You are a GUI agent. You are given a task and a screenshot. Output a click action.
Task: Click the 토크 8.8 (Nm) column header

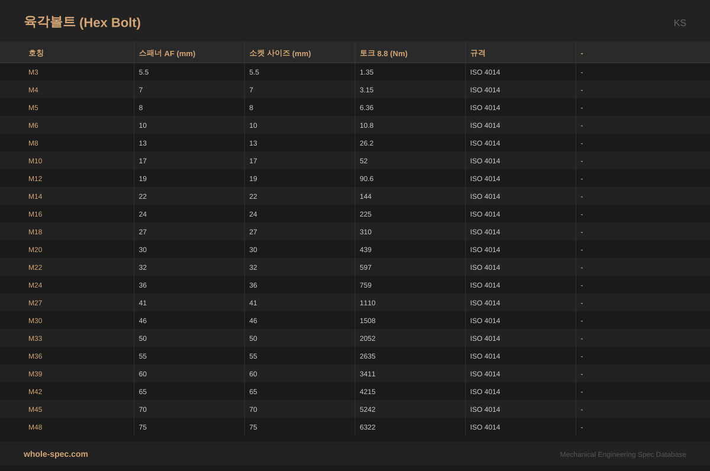click(x=383, y=53)
